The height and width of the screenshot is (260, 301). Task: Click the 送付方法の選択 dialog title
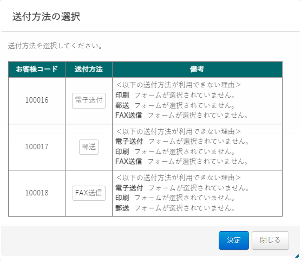(46, 16)
